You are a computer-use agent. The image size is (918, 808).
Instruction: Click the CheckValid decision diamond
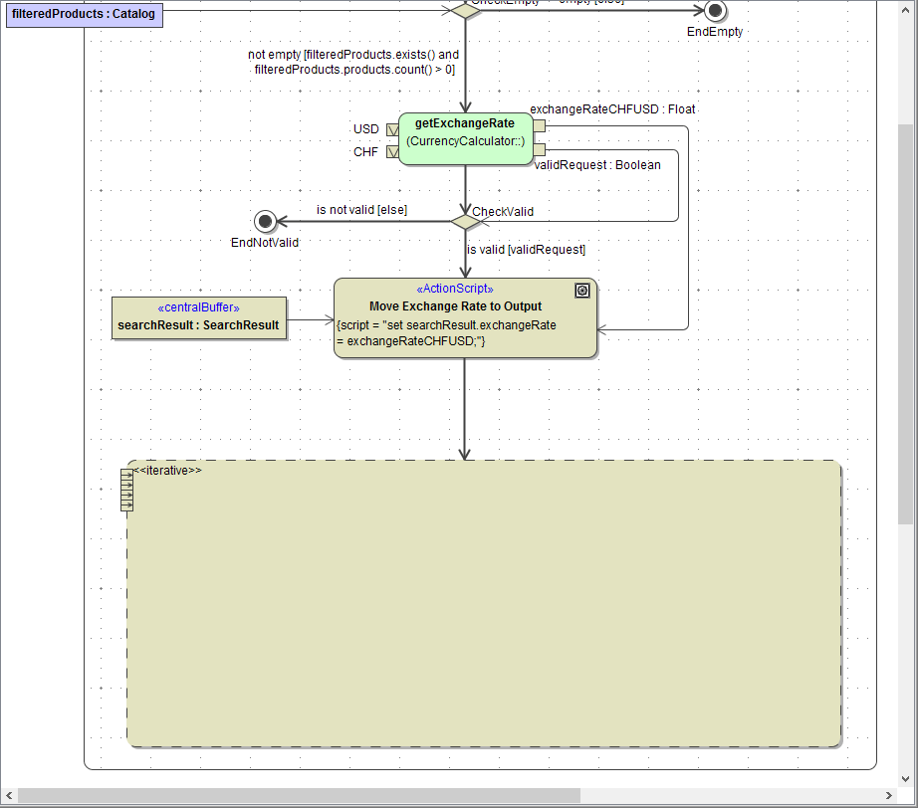(x=465, y=221)
